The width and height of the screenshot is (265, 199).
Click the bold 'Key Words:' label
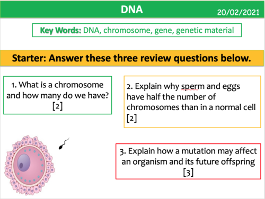tap(60, 30)
